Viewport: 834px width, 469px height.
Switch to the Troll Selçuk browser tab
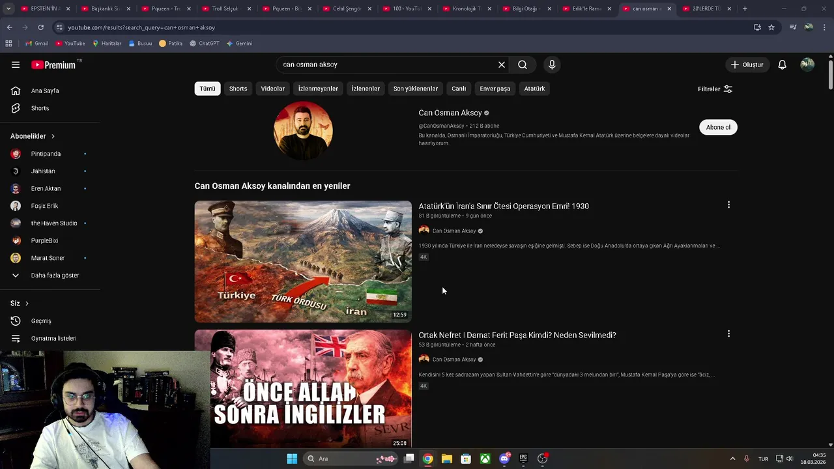(225, 8)
